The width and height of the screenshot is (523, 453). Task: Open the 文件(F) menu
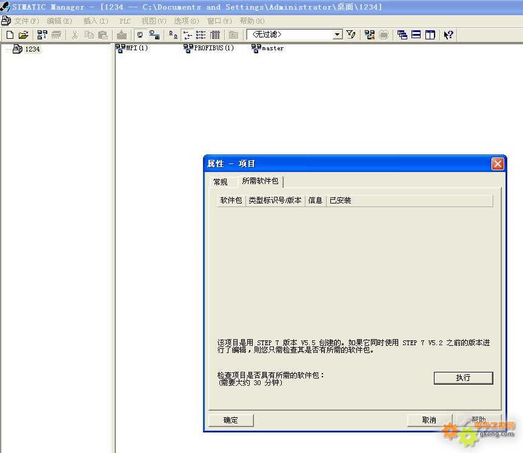[27, 21]
